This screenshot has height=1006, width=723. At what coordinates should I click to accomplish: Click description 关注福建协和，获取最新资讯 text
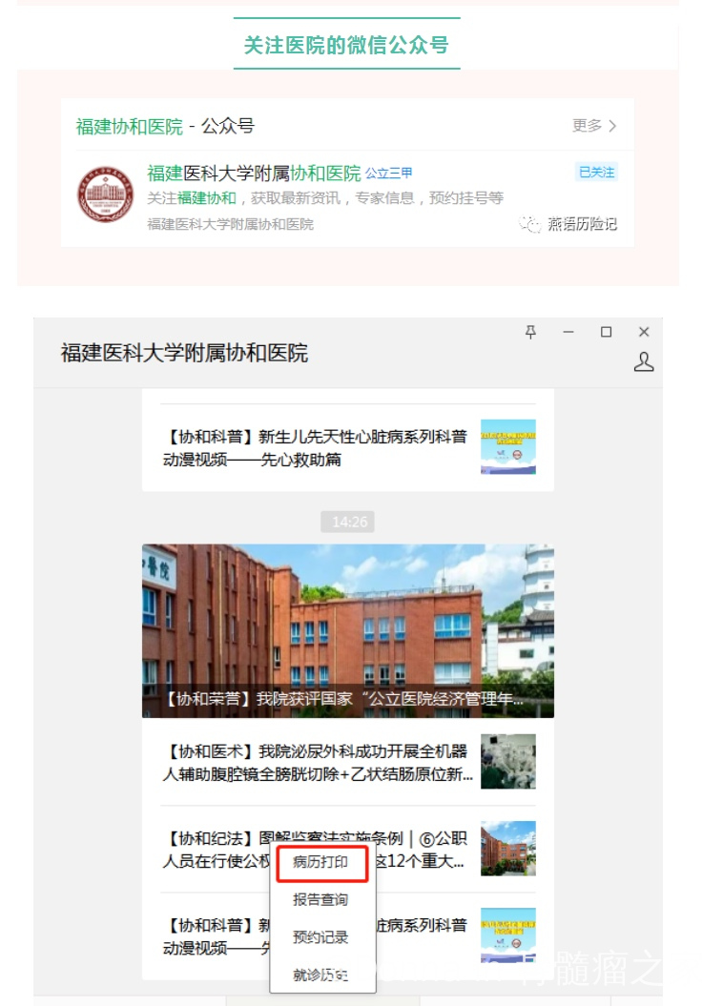[x=325, y=198]
